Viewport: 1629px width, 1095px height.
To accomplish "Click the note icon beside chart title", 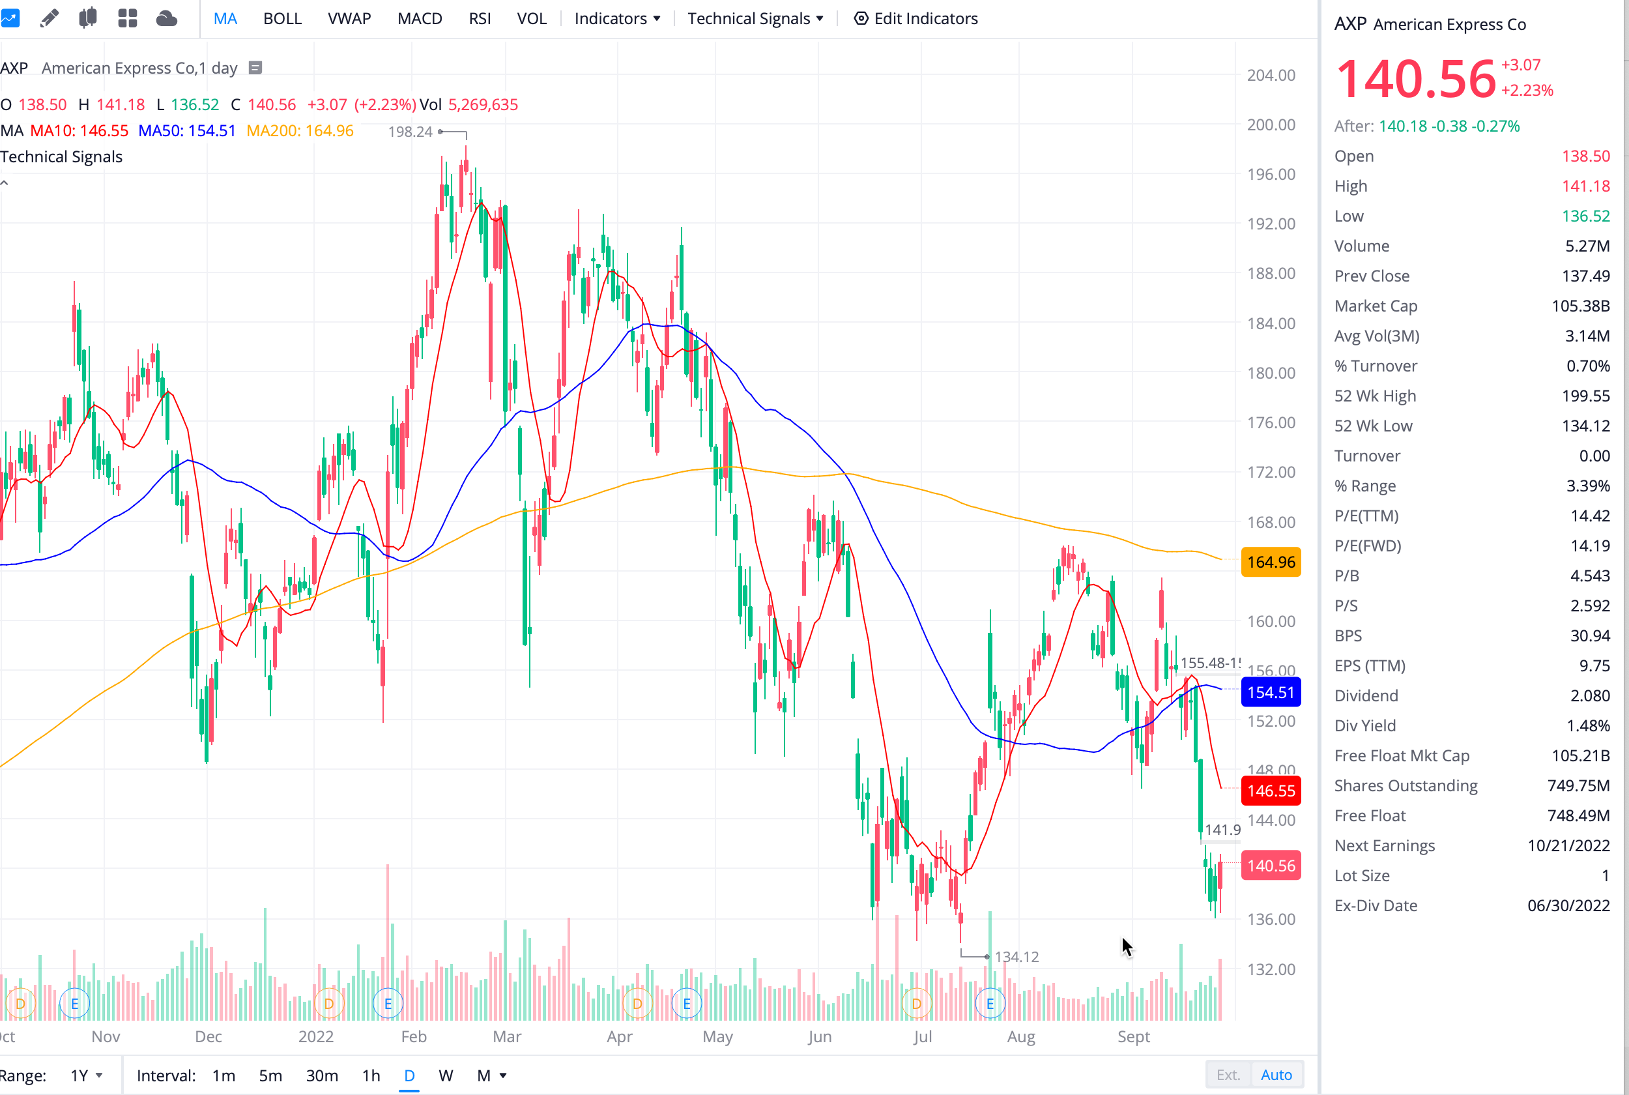I will 255,68.
